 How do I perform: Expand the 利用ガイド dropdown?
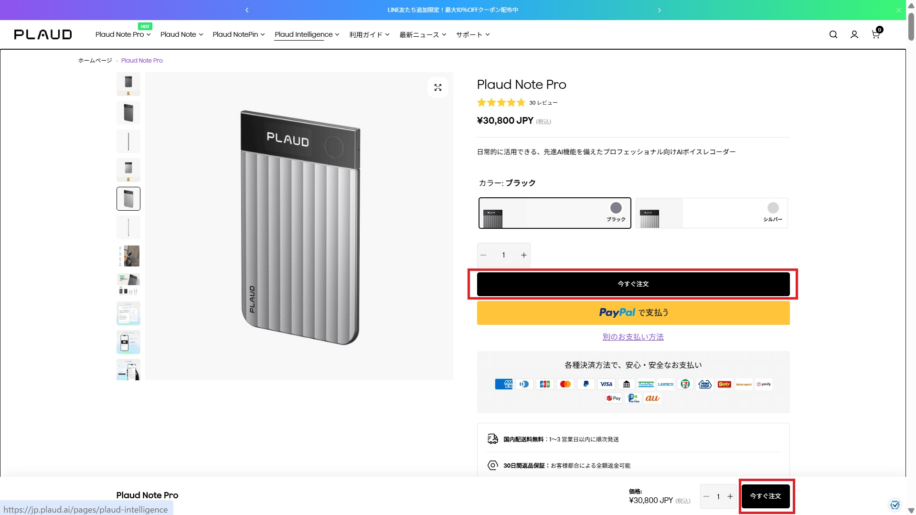coord(369,34)
